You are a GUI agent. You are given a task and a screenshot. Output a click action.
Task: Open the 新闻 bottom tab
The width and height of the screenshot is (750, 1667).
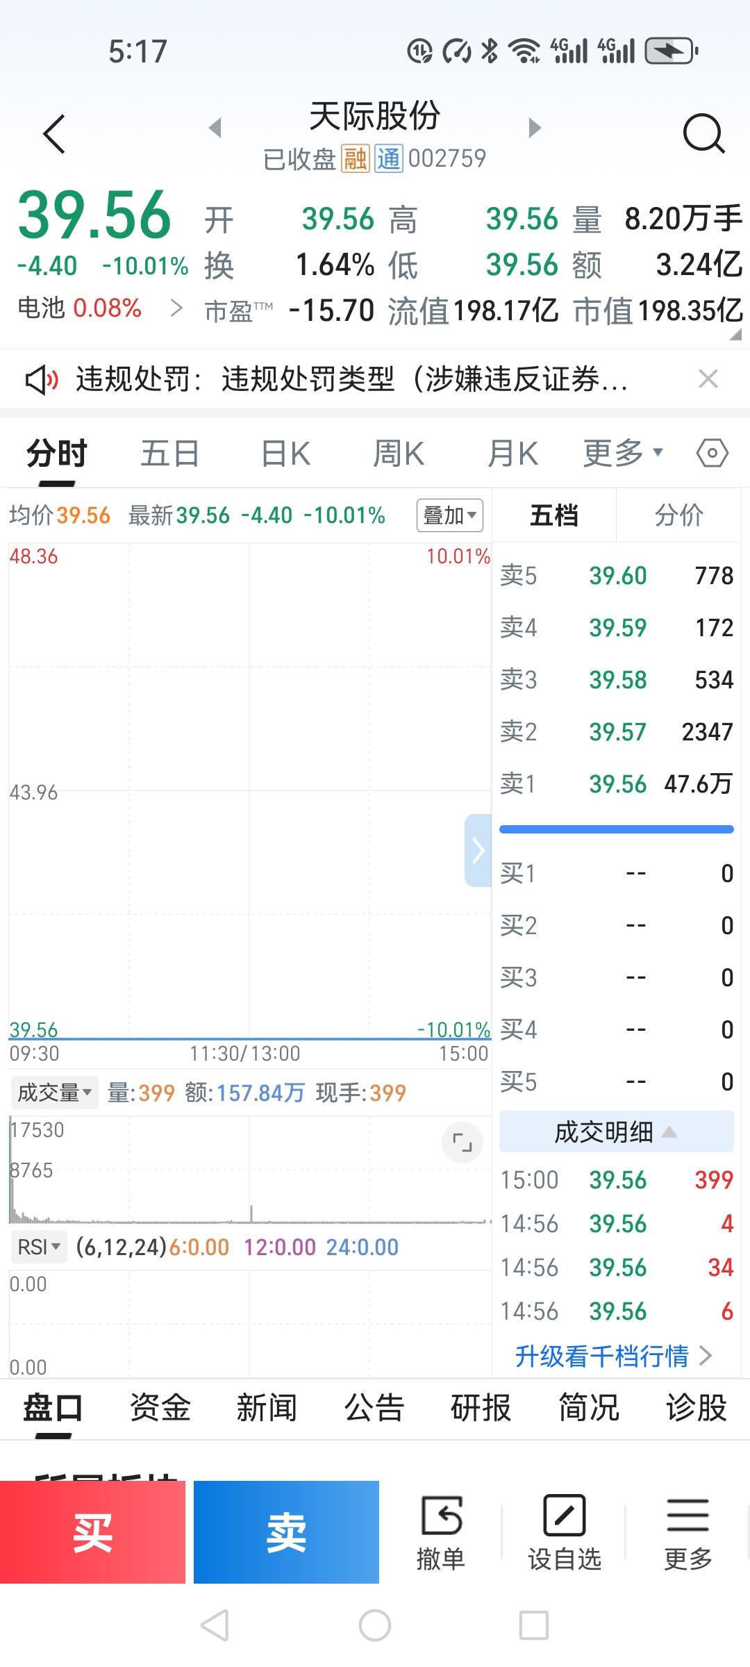point(267,1408)
